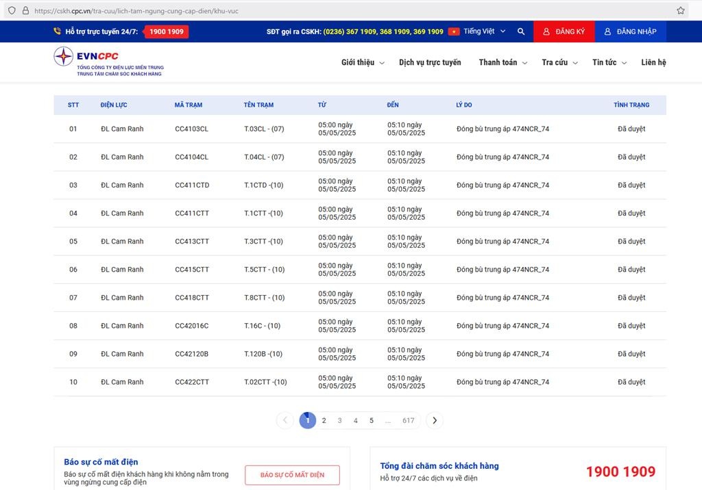Expand the Giới thiệu menu
Screen dimensions: 702x490
pos(363,62)
